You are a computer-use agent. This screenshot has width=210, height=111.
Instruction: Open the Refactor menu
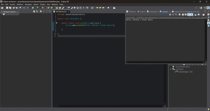click(x=20, y=4)
